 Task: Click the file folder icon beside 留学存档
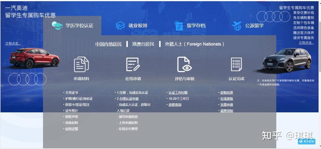[179, 26]
